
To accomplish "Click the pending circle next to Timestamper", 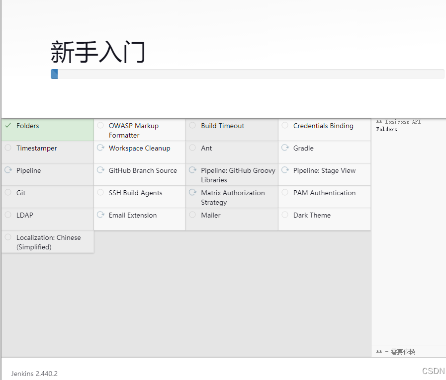I will coord(8,148).
